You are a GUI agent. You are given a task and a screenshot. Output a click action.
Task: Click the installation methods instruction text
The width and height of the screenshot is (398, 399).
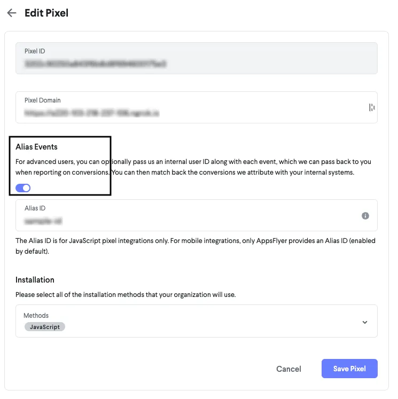[126, 295]
